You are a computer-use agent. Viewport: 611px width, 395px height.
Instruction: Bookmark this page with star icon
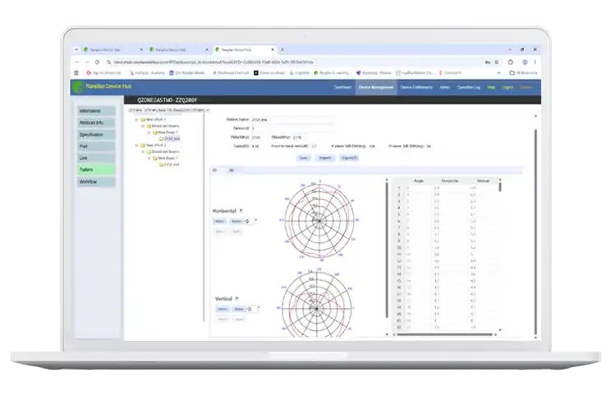pyautogui.click(x=497, y=62)
